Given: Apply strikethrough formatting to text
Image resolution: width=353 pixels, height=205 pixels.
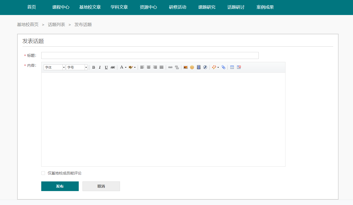Looking at the screenshot, I should pyautogui.click(x=113, y=67).
